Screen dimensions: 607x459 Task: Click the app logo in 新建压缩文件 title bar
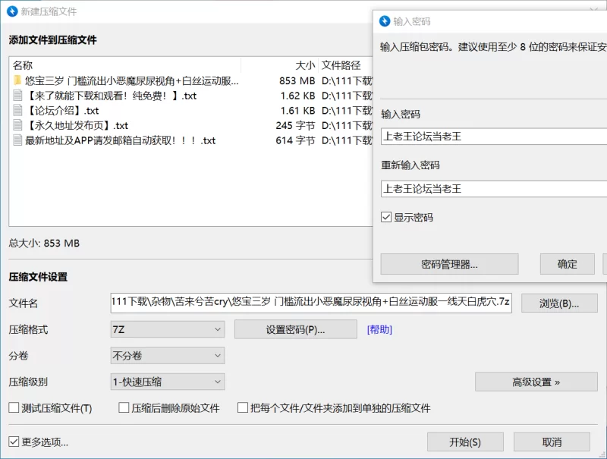pyautogui.click(x=12, y=11)
